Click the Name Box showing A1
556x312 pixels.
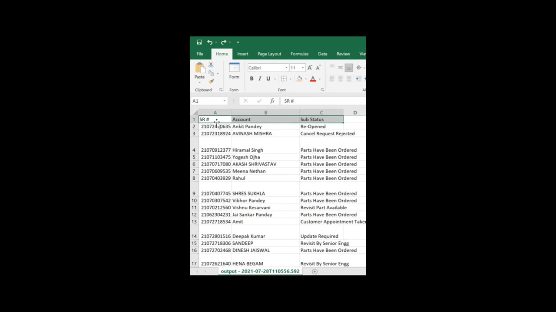point(207,101)
